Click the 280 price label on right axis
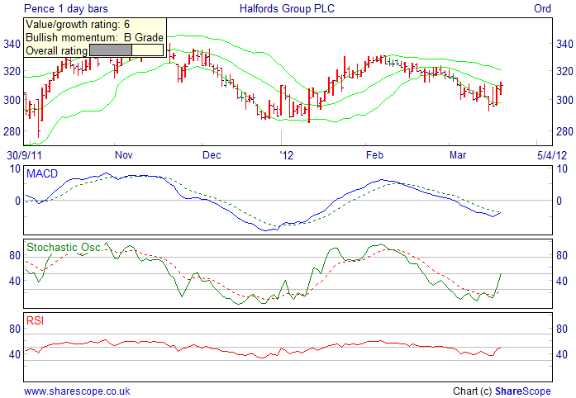Viewport: 576px width, 398px height. tap(564, 131)
